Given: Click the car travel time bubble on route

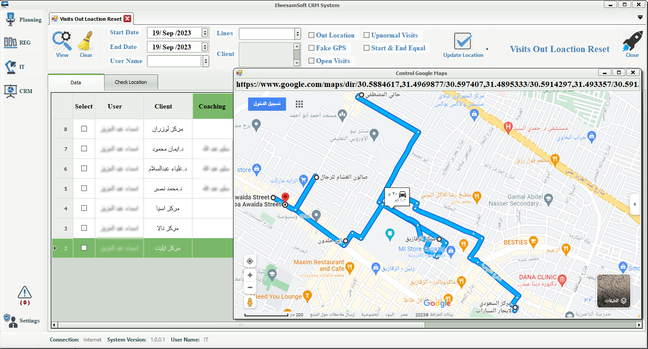Looking at the screenshot, I should 397,196.
